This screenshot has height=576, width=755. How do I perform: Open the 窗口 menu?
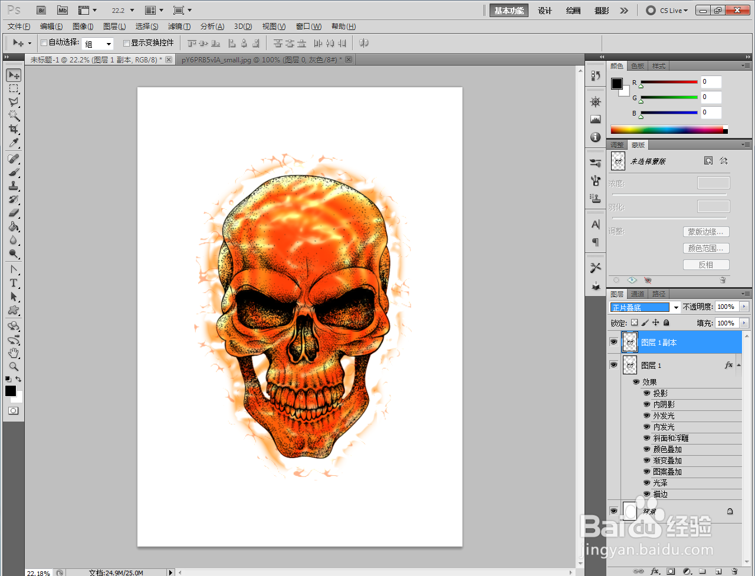308,27
